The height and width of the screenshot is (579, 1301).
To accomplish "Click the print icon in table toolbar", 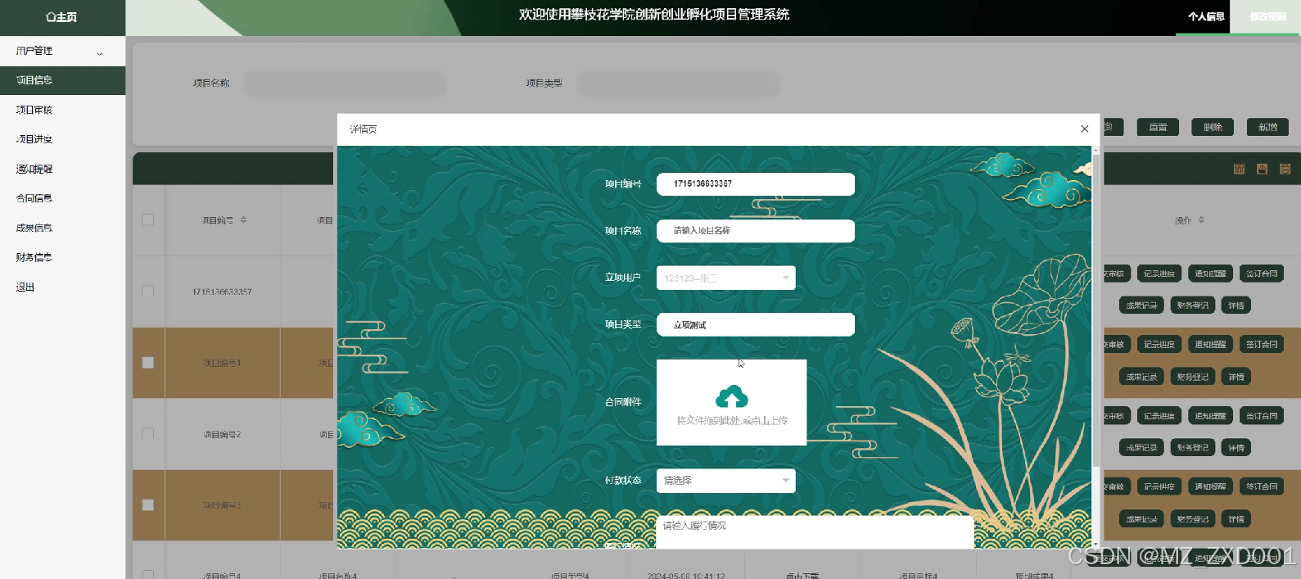I will [1285, 169].
